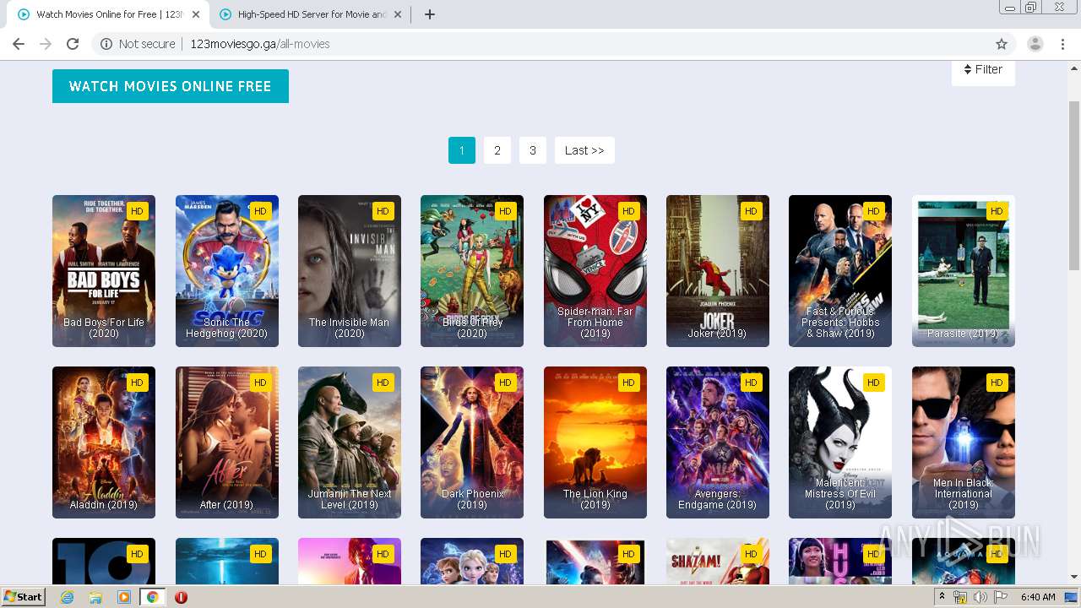Click HD badge on Joker poster

click(751, 211)
